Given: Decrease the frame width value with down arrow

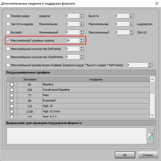Looking at the screenshot, I should pos(82,17).
